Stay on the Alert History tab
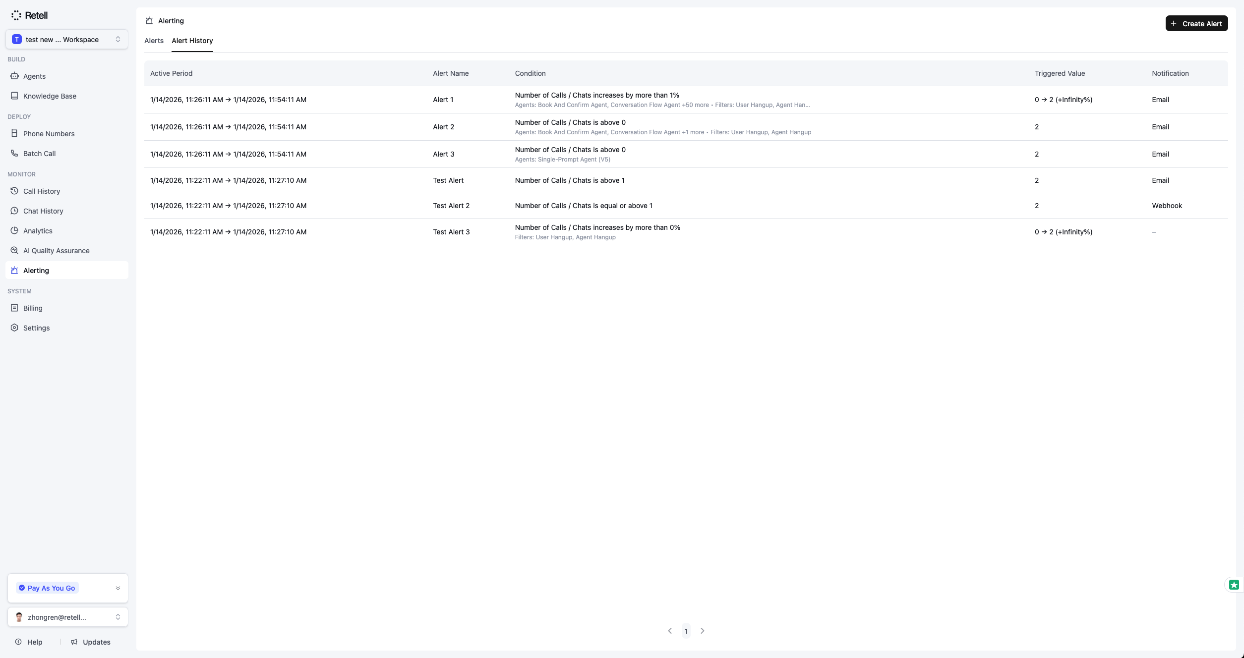The height and width of the screenshot is (658, 1244). [x=192, y=41]
